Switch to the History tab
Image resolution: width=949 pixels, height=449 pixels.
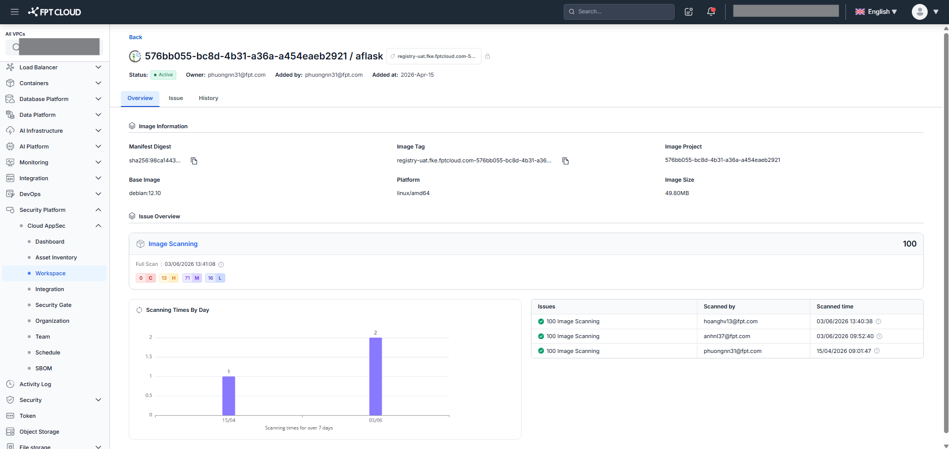209,99
